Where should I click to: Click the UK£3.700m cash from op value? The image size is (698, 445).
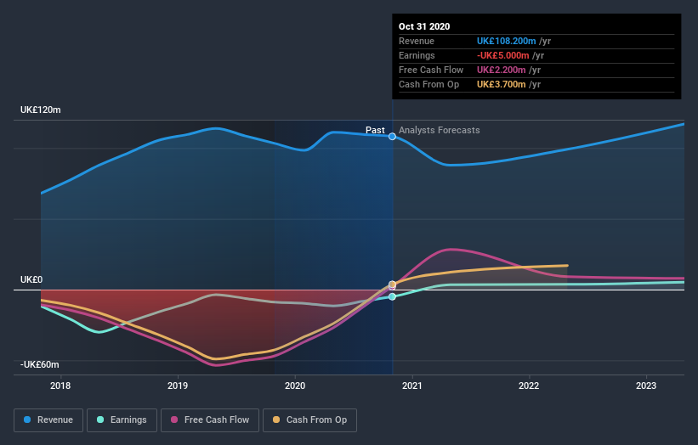click(502, 84)
